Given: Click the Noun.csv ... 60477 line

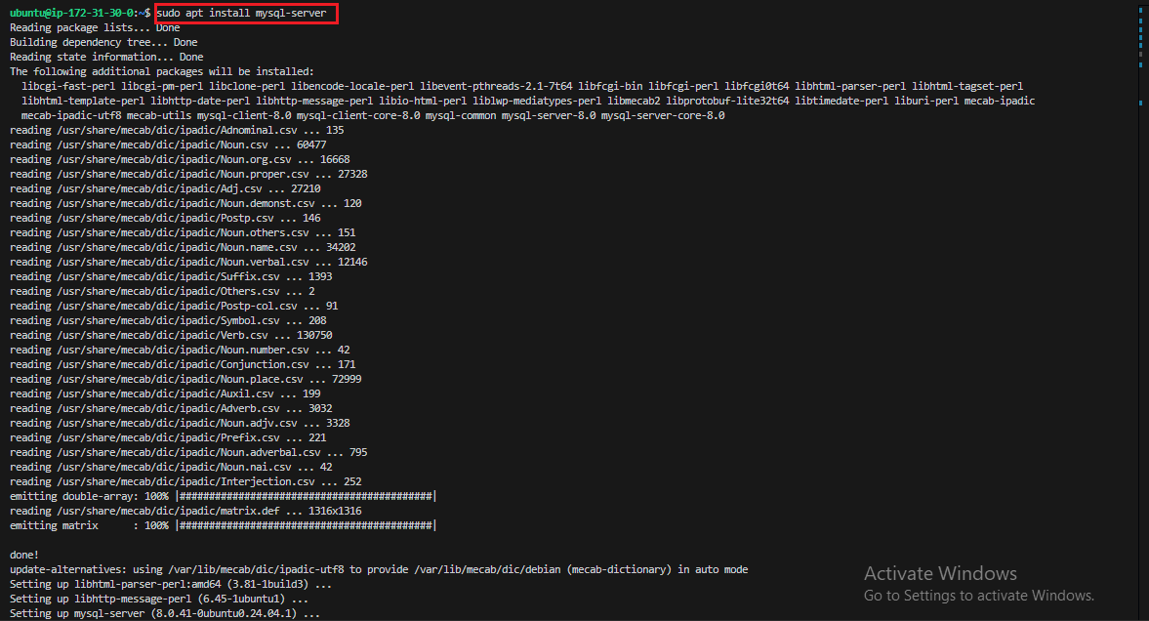Looking at the screenshot, I should click(x=168, y=145).
